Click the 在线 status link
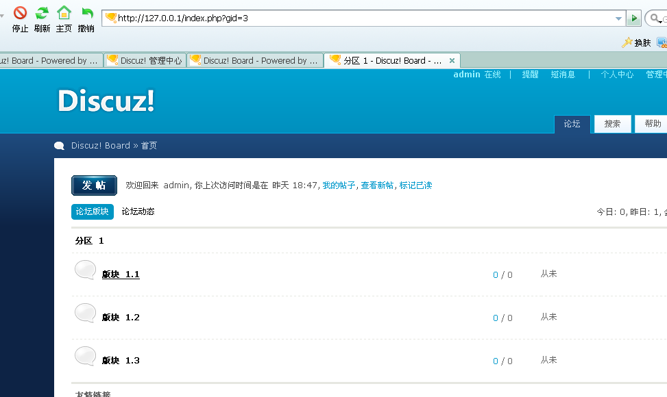The image size is (667, 397). click(x=492, y=75)
